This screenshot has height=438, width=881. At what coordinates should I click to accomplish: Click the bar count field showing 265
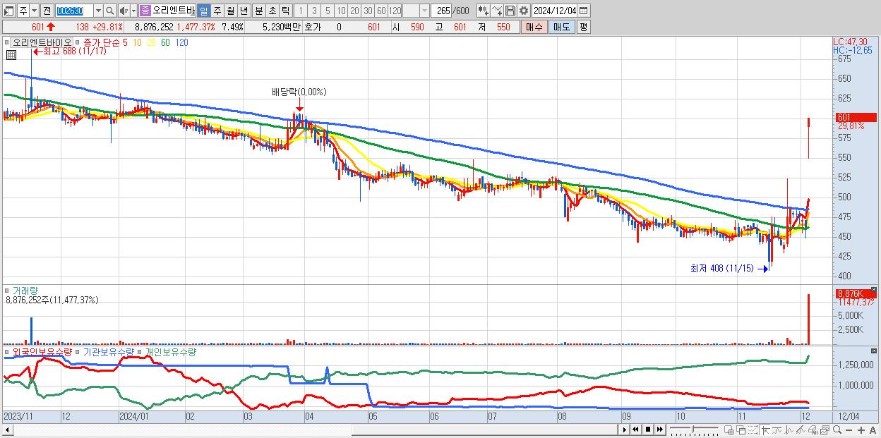(442, 11)
